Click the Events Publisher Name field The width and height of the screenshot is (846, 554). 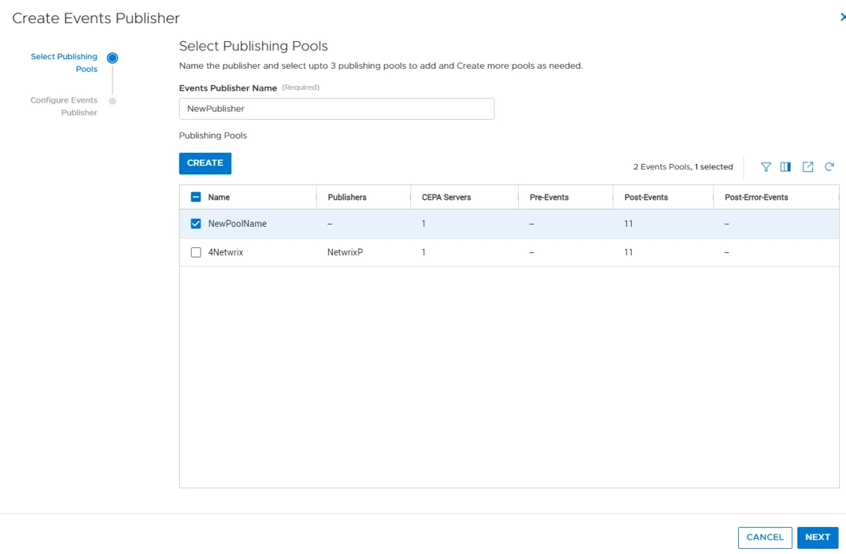(x=337, y=109)
